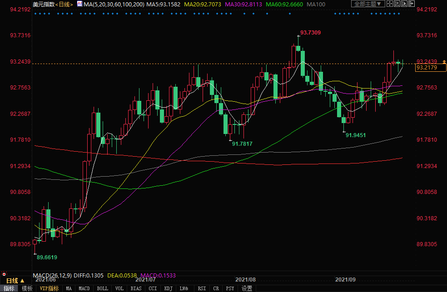This screenshot has height=292, width=447.
Task: Toggle the KDJ indicator
Action: [168, 288]
